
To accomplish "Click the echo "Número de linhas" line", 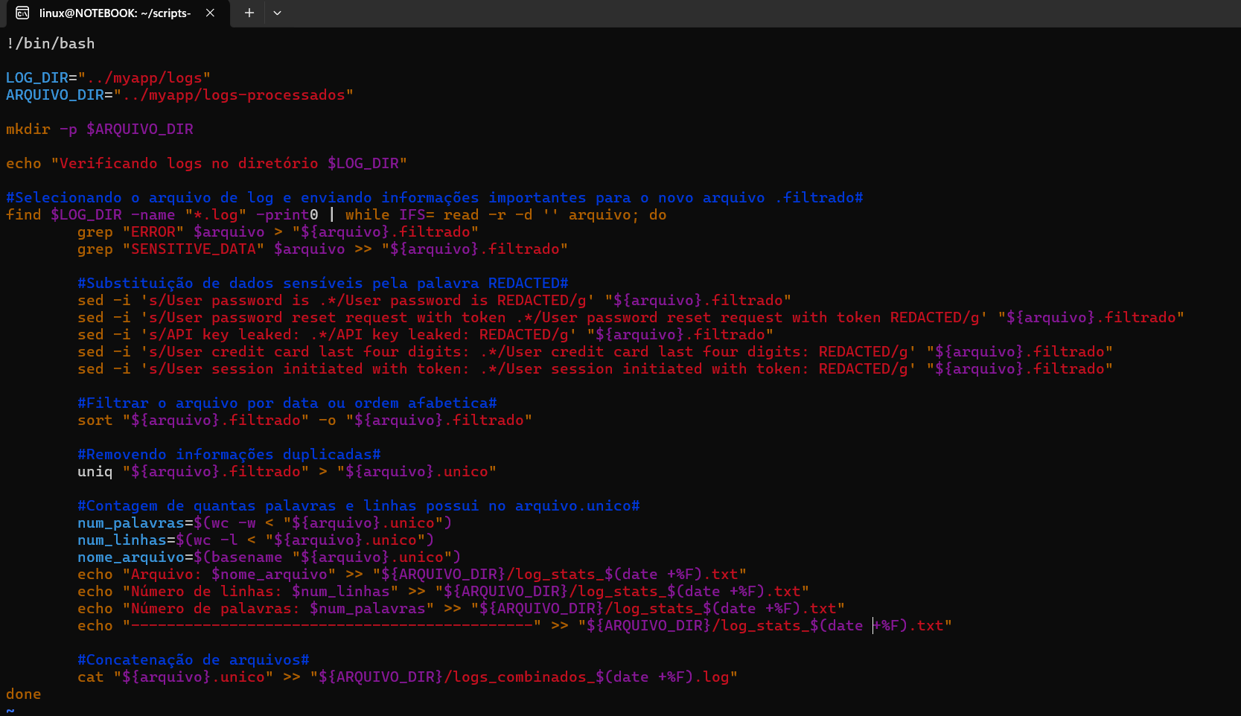I will coord(443,591).
